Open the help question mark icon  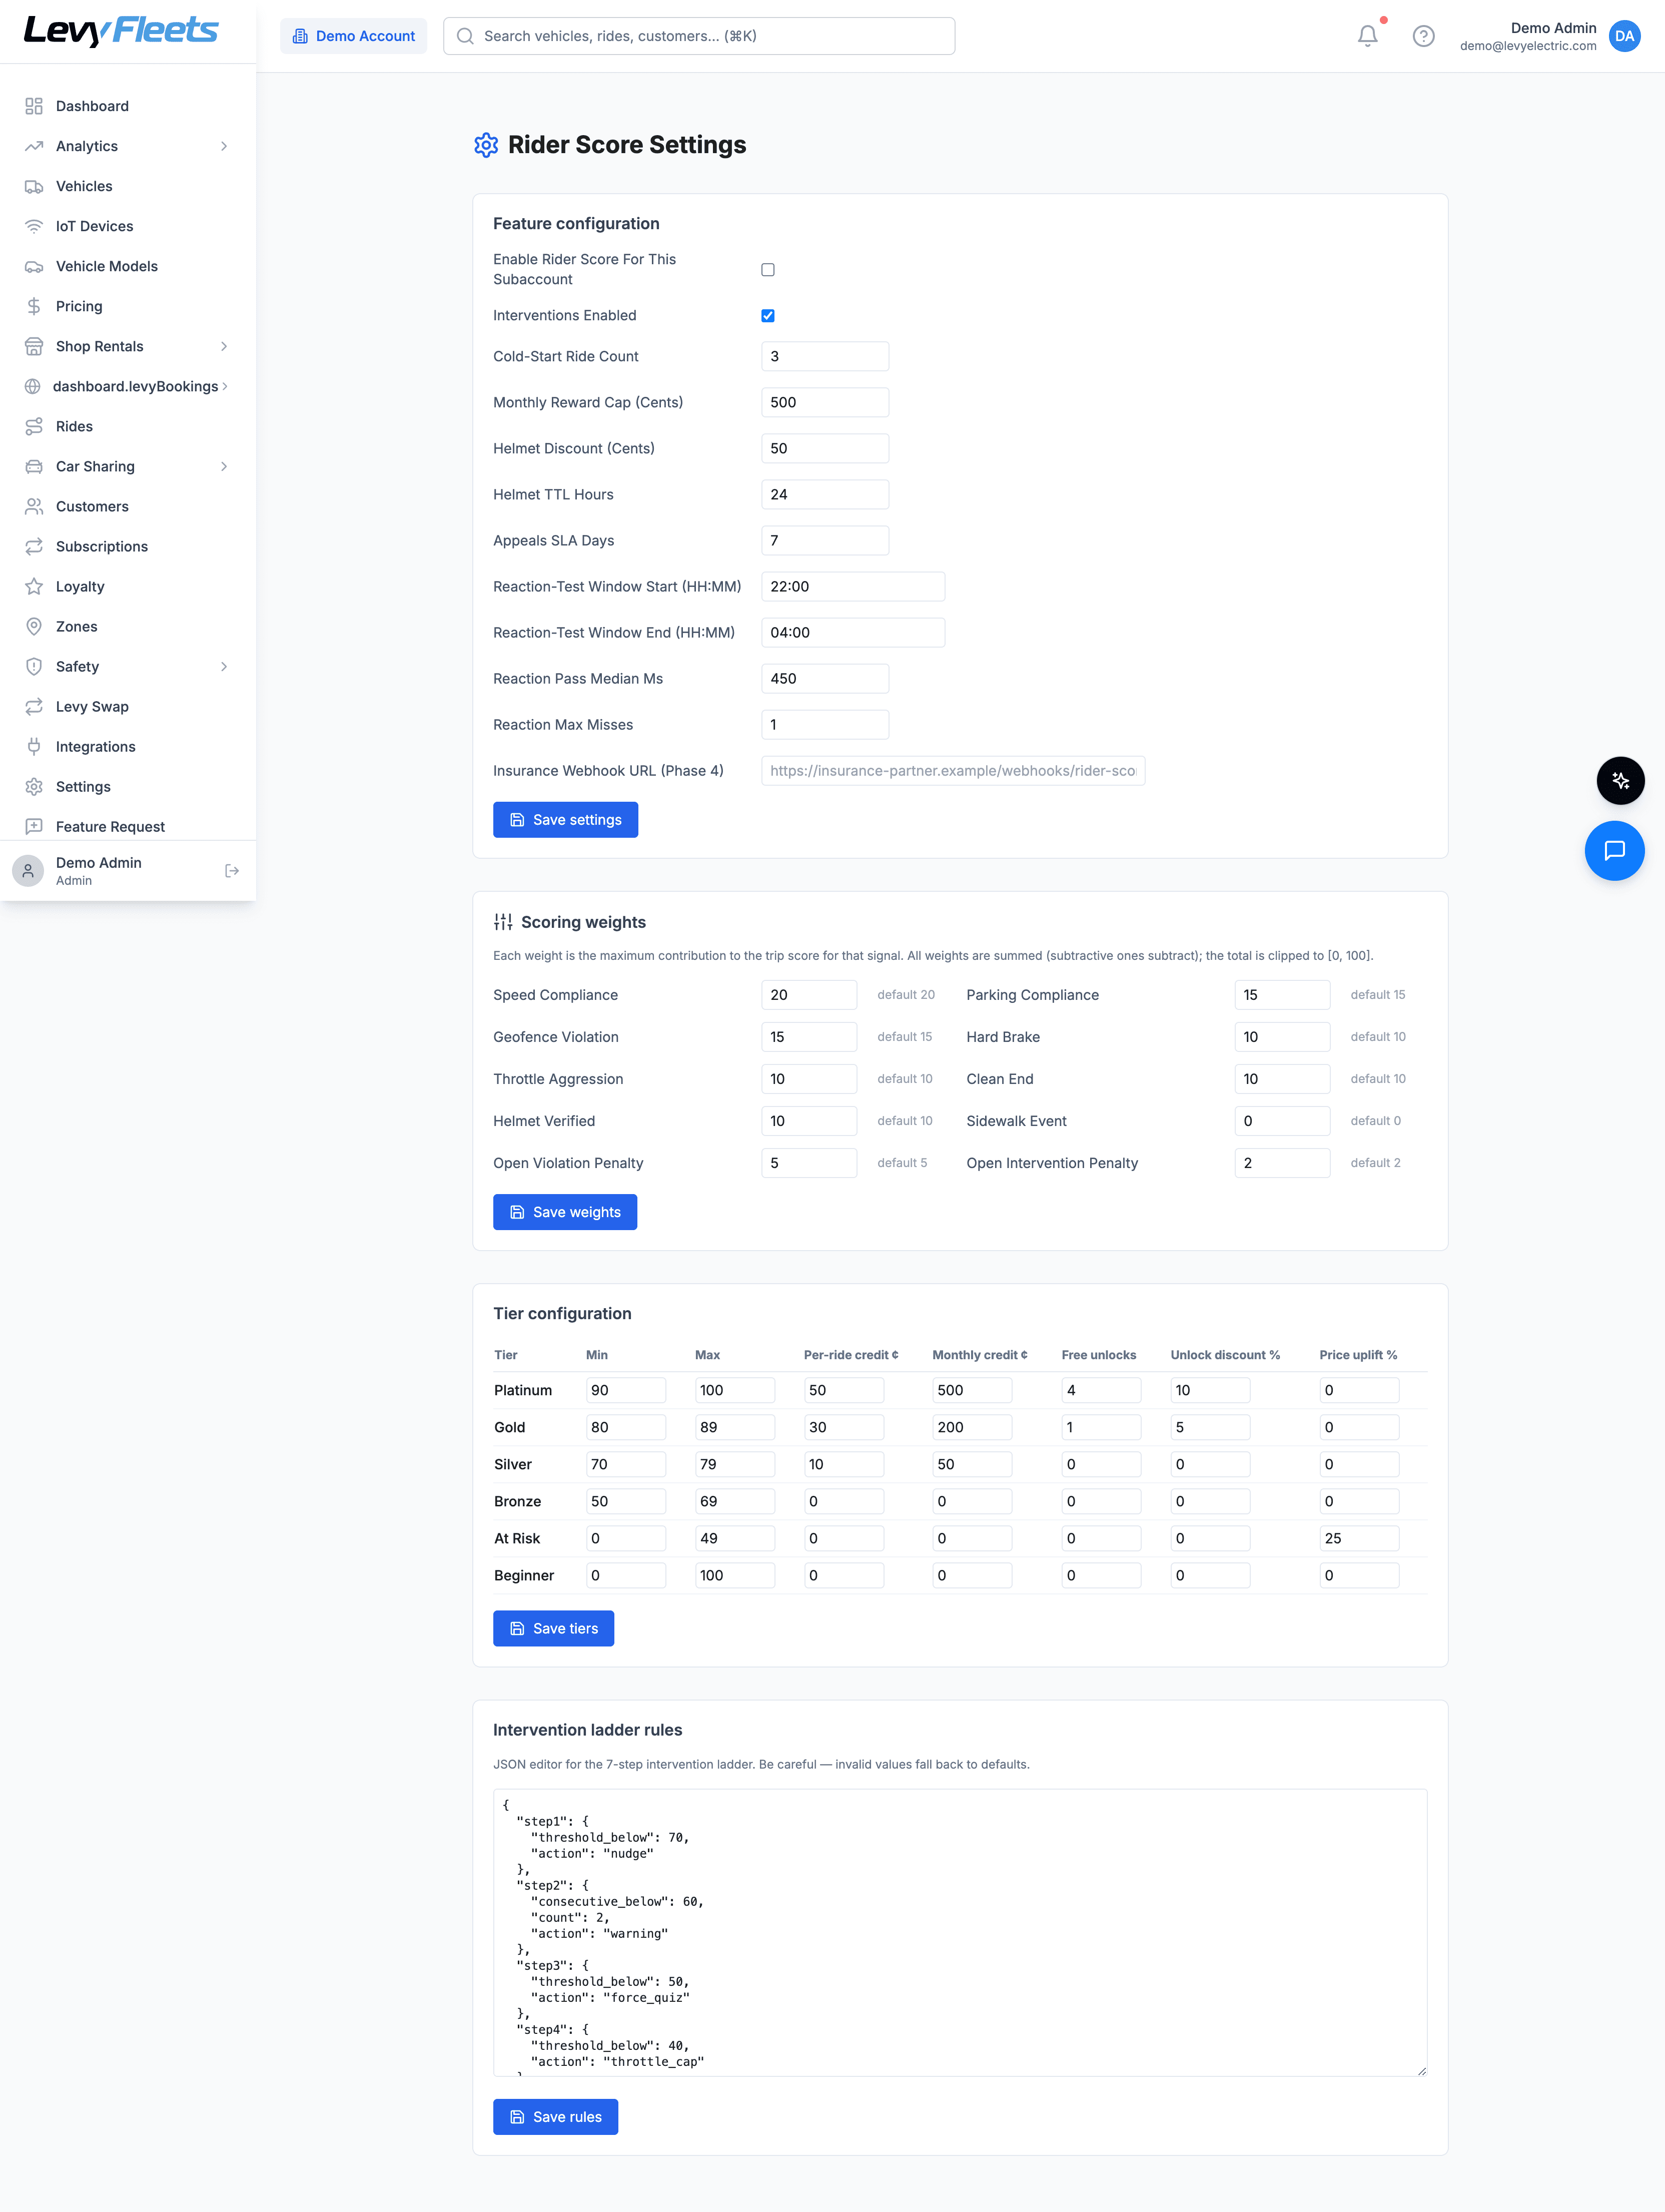(x=1423, y=36)
